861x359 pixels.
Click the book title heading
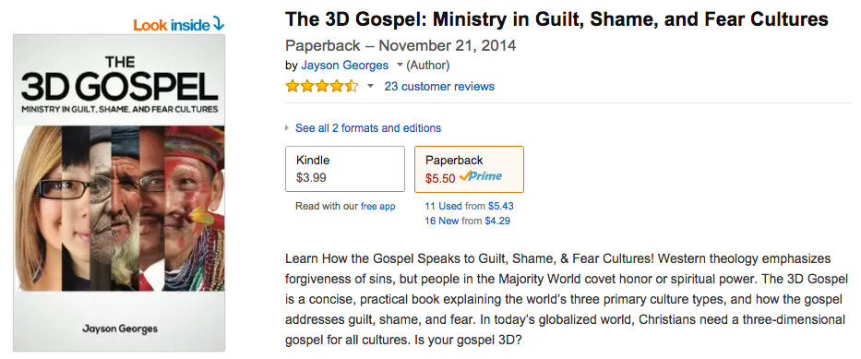556,19
